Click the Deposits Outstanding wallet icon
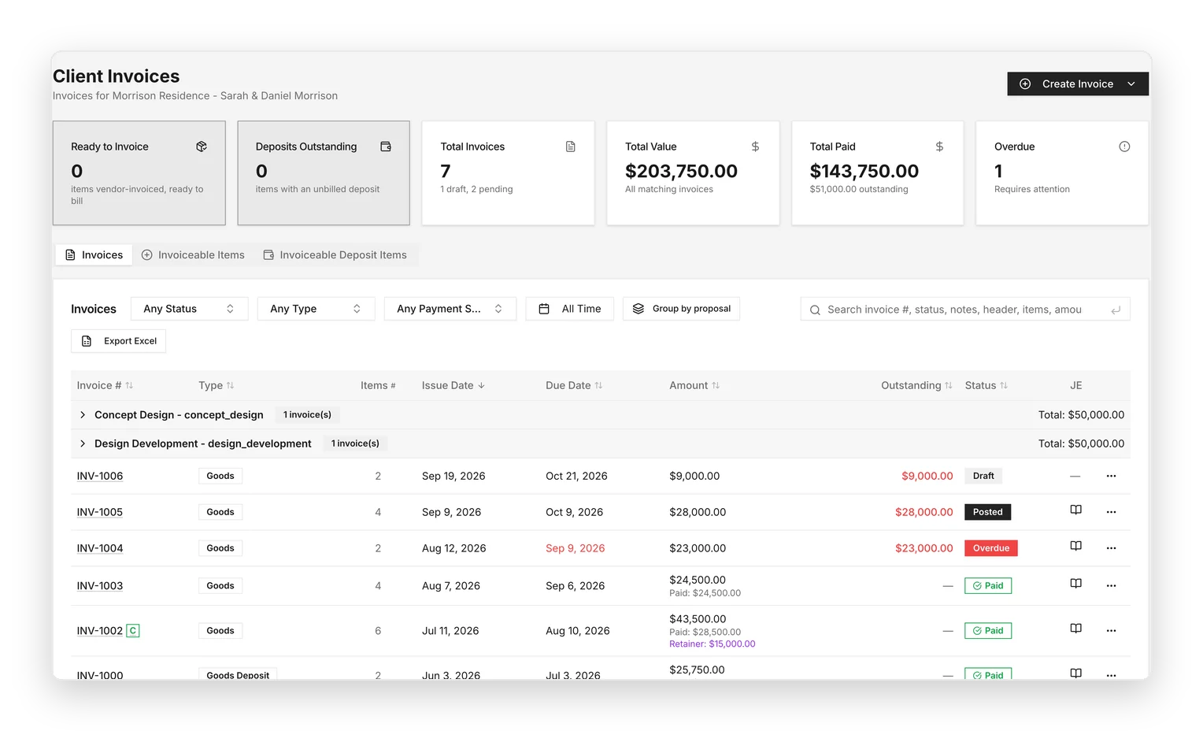The height and width of the screenshot is (731, 1203). pyautogui.click(x=386, y=147)
